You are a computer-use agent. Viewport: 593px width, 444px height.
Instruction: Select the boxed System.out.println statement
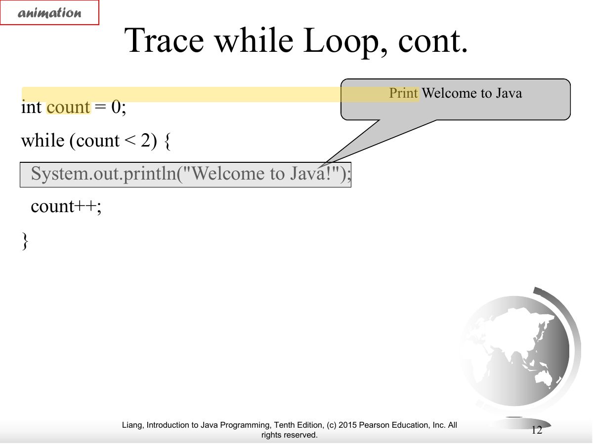point(185,175)
